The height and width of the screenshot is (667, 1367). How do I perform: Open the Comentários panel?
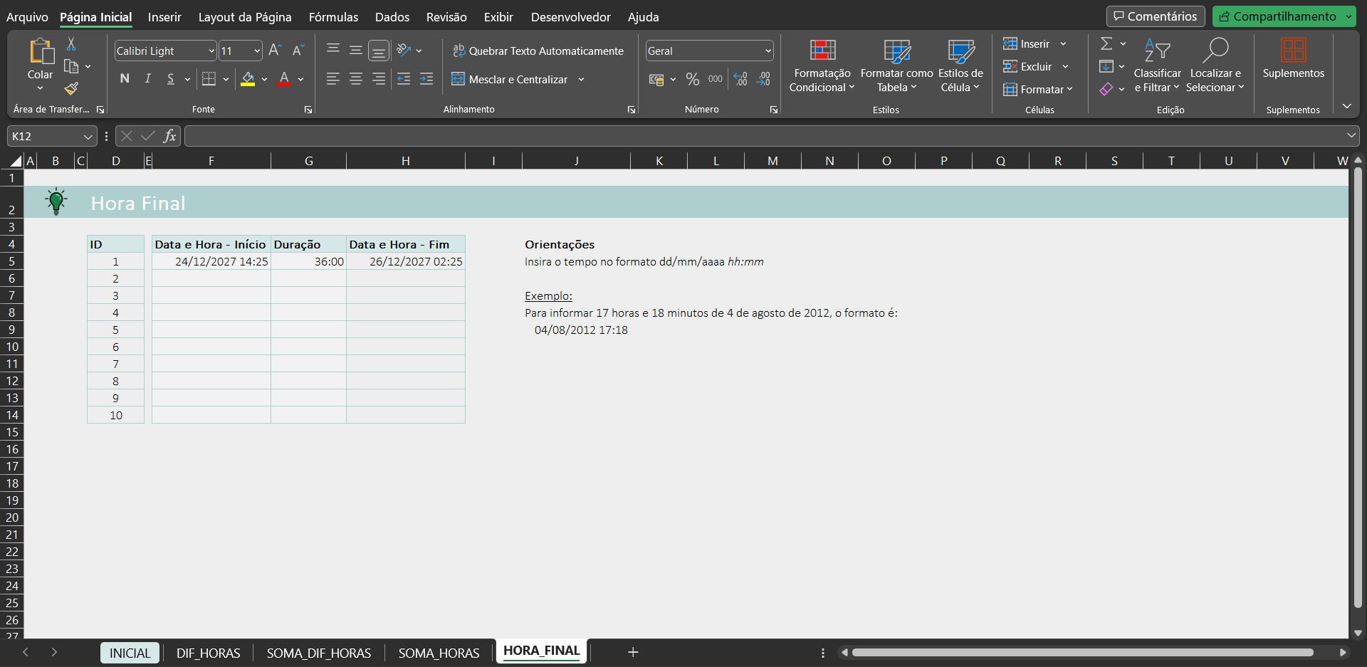pos(1155,16)
